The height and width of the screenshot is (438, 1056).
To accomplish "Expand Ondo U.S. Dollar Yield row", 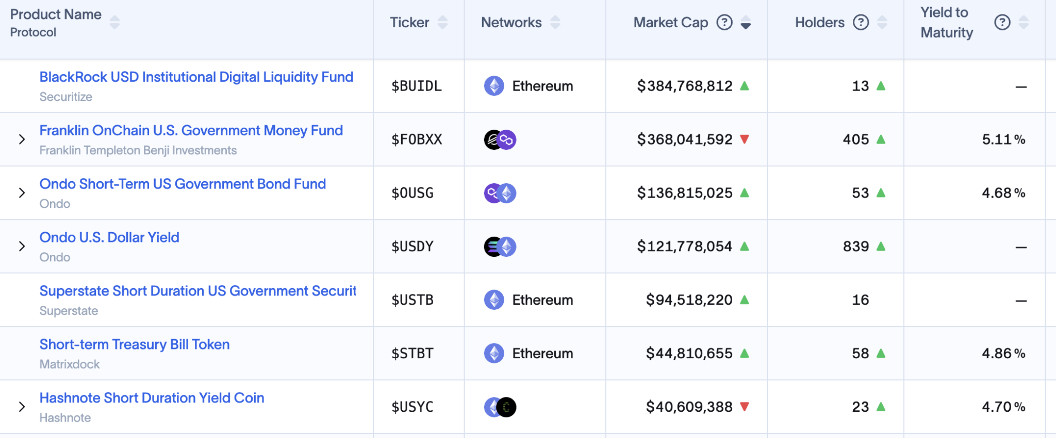I will coord(22,247).
